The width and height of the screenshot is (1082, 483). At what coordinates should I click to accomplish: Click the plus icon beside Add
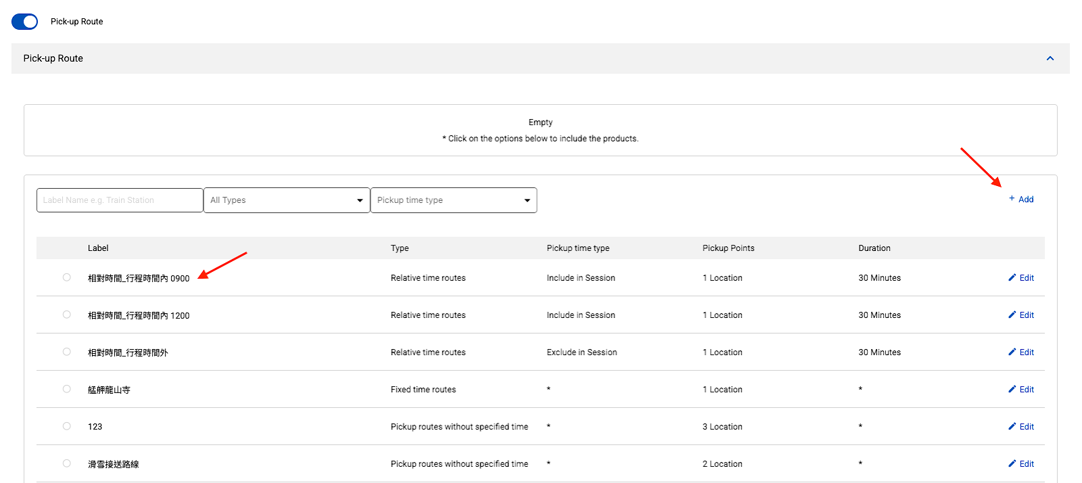coord(1012,198)
